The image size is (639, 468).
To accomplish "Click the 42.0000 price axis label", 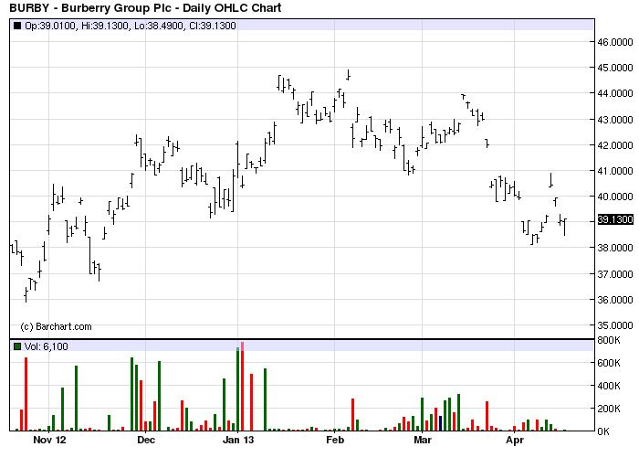I will tap(615, 145).
